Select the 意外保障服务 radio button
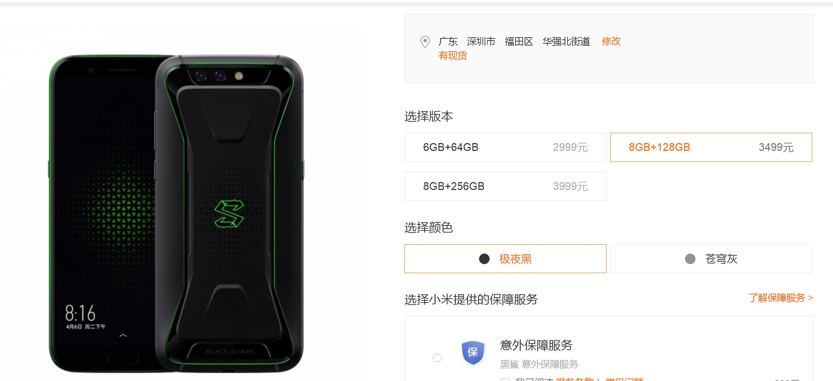This screenshot has height=381, width=833. pyautogui.click(x=437, y=358)
